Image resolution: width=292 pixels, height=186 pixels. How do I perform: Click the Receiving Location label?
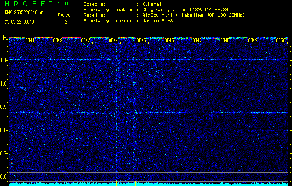[x=109, y=9]
